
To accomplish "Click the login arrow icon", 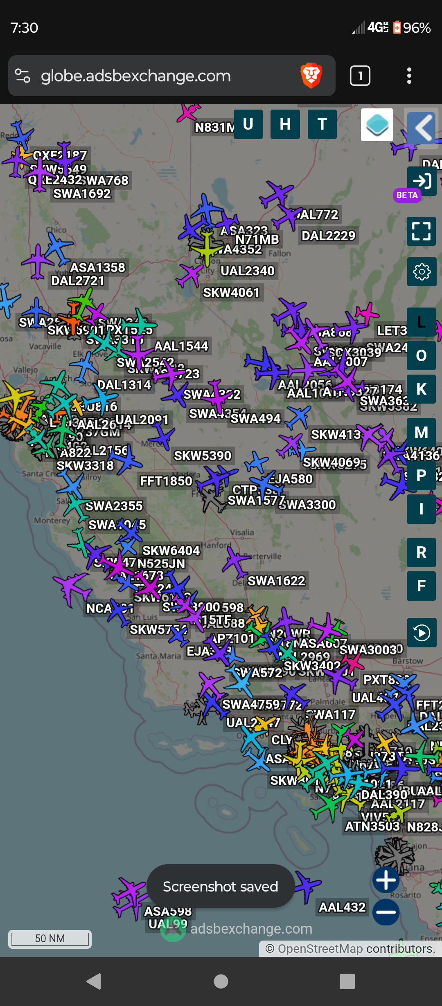I will pyautogui.click(x=422, y=180).
